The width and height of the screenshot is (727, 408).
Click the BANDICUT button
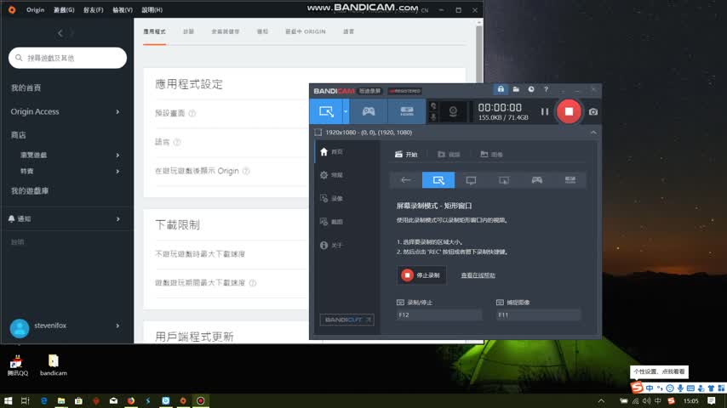[x=346, y=320]
